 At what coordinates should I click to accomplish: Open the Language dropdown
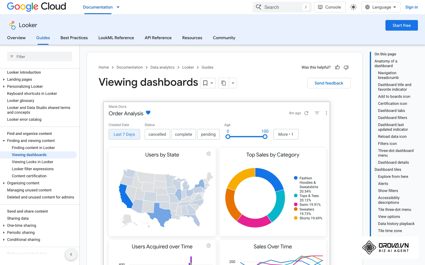tap(380, 7)
